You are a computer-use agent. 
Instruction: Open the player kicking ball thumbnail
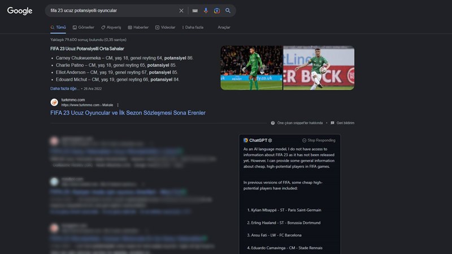319,68
